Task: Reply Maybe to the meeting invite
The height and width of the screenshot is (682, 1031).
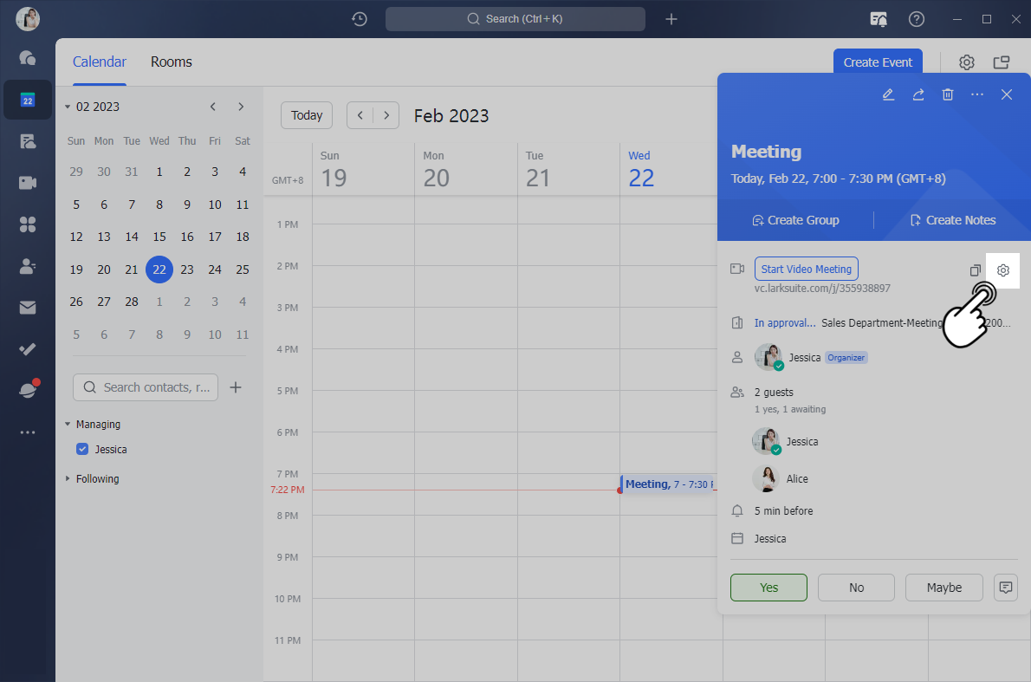Action: [x=943, y=588]
